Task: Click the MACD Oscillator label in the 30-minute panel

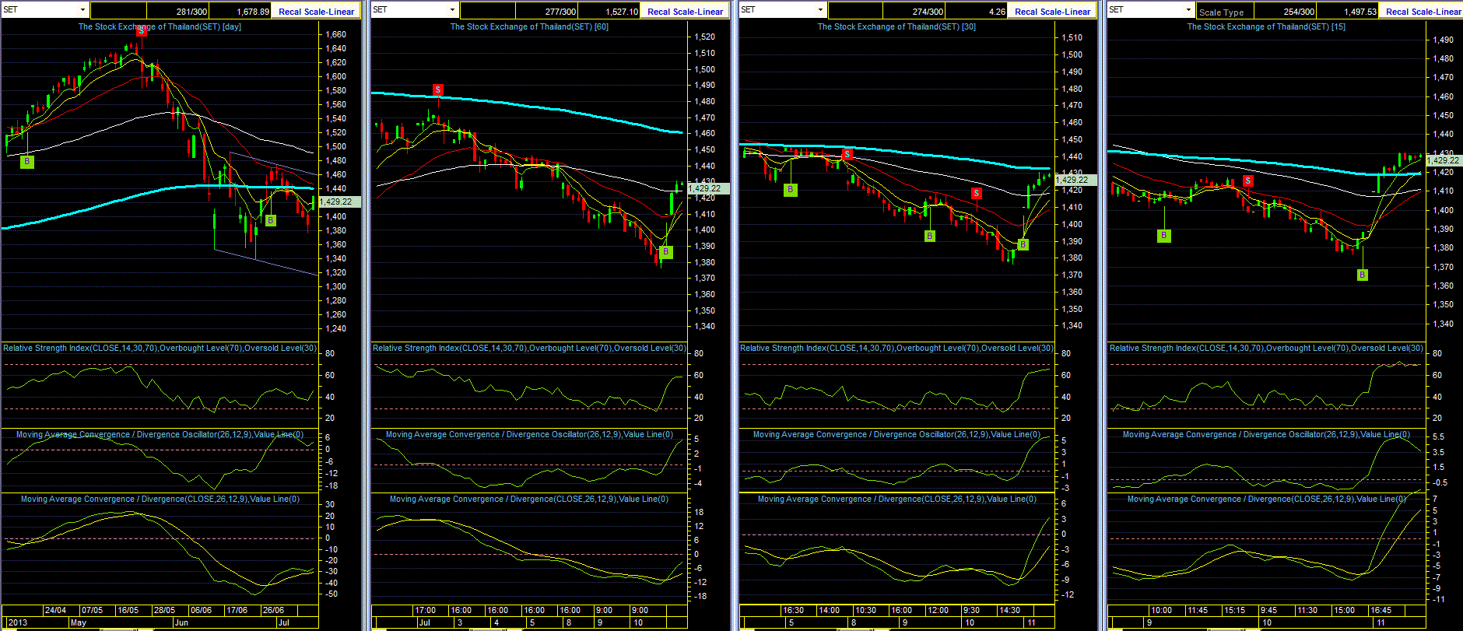Action: (x=896, y=434)
